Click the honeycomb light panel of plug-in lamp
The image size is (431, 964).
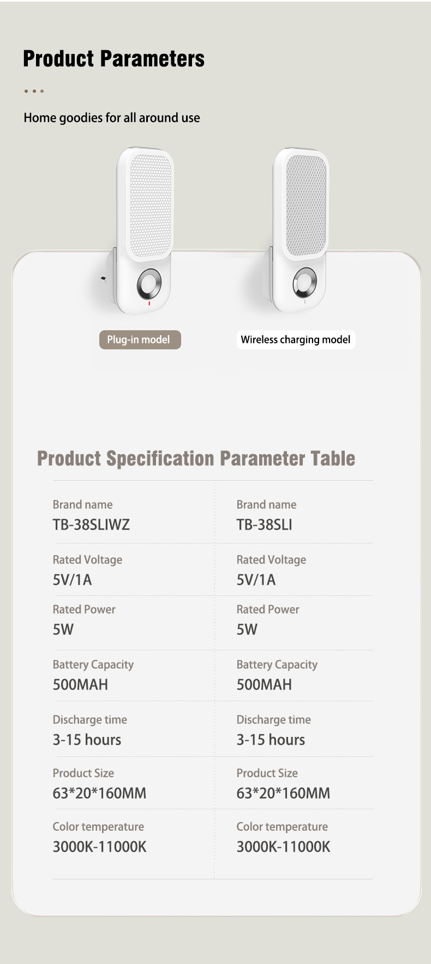point(150,206)
